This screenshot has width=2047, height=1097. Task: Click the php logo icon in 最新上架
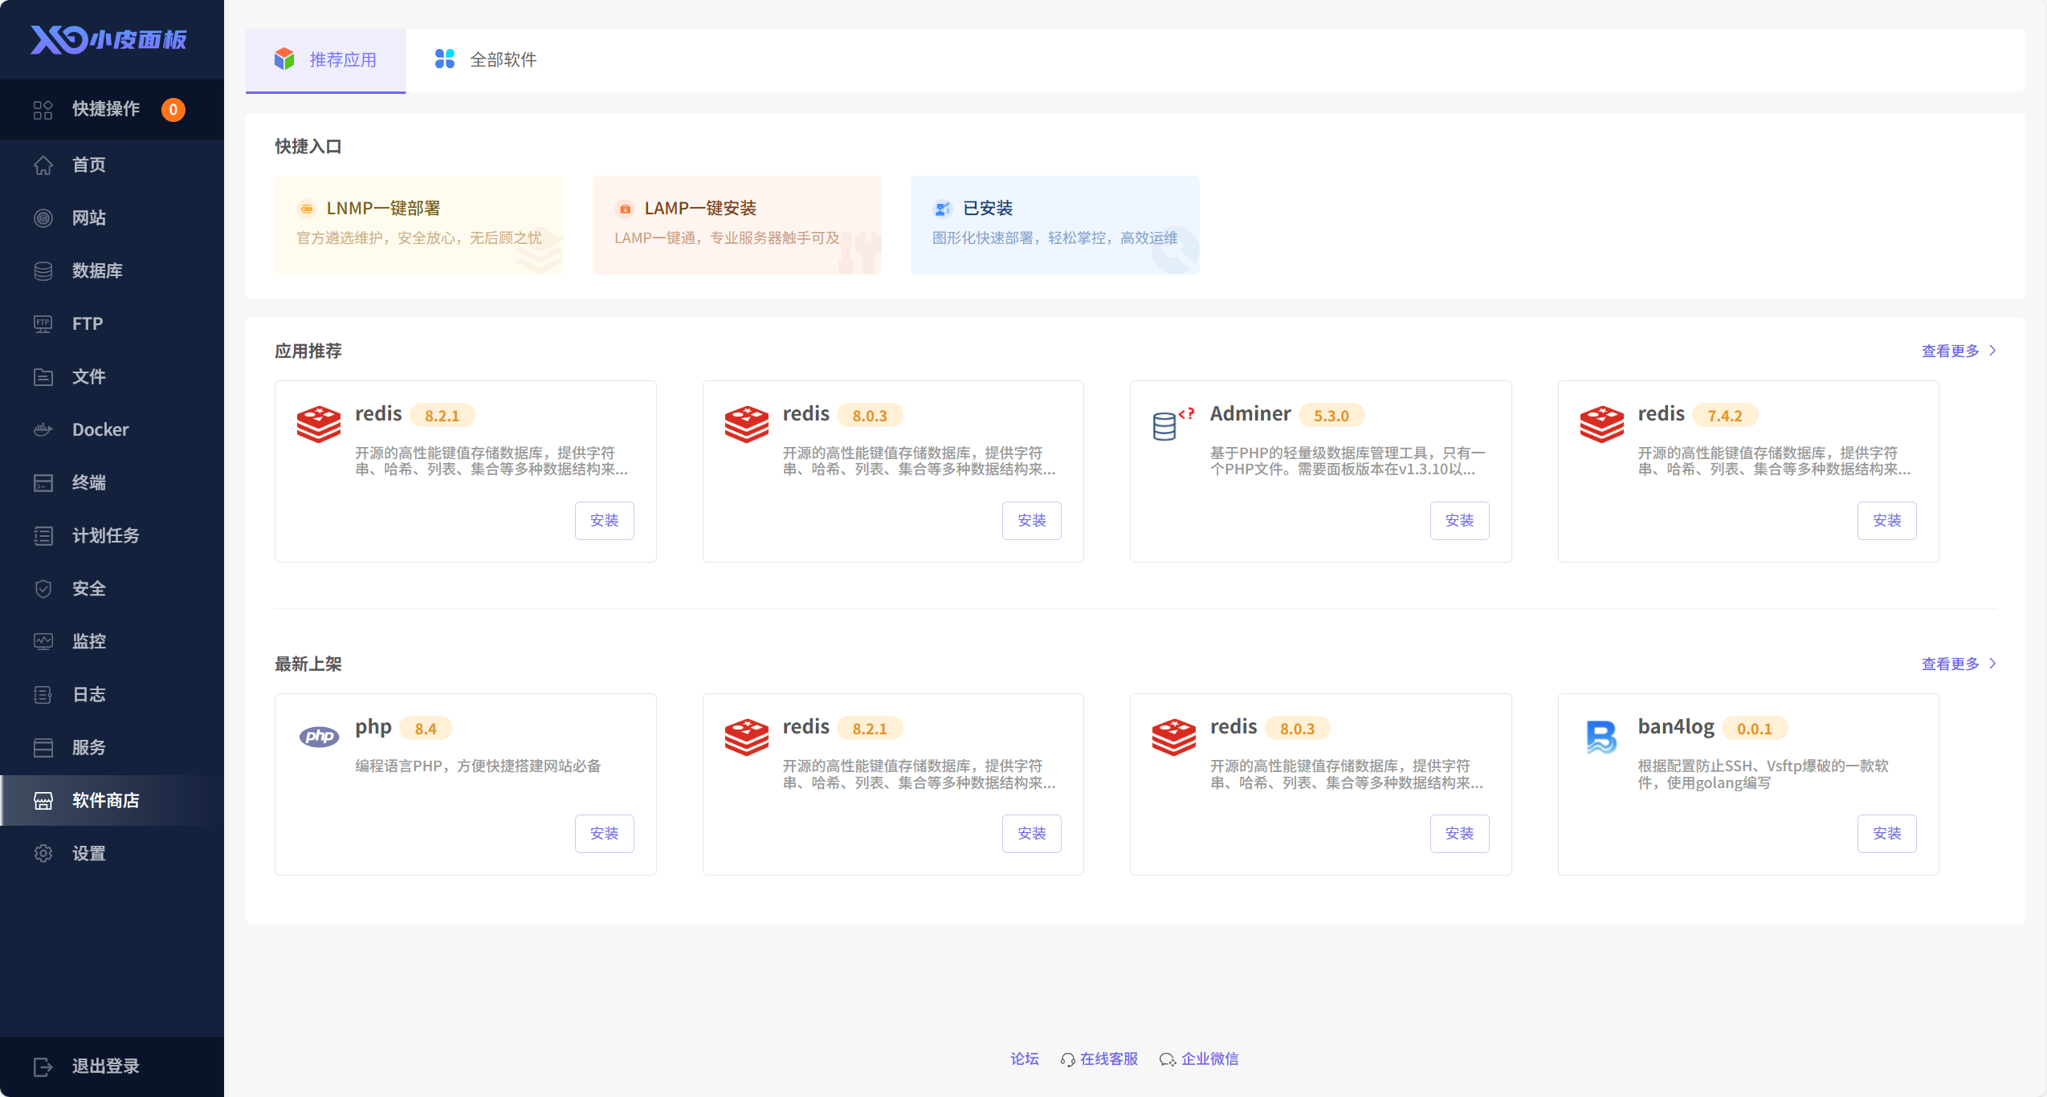[x=319, y=736]
